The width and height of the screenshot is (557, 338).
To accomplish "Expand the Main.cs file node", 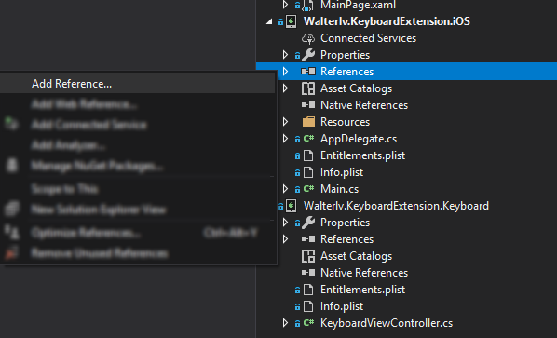I will point(285,189).
